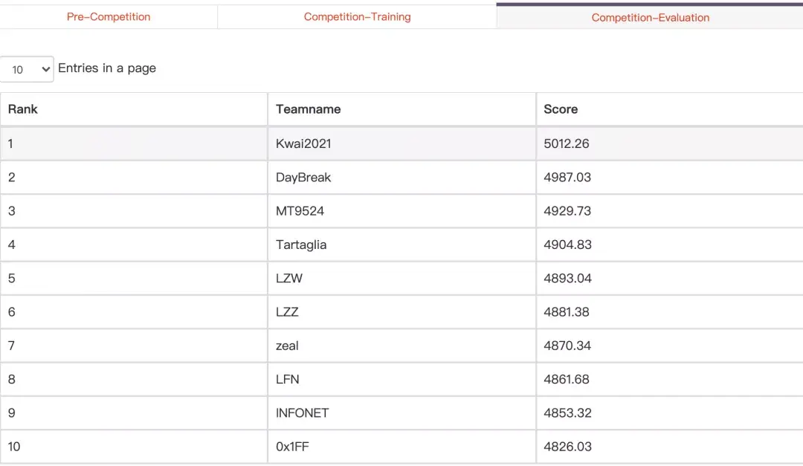803x466 pixels.
Task: Select team MT9524 in the table
Action: [x=300, y=211]
